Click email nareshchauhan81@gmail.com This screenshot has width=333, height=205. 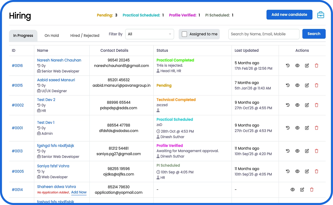point(121,66)
